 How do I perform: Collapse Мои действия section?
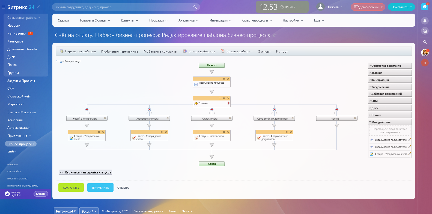click(390, 122)
